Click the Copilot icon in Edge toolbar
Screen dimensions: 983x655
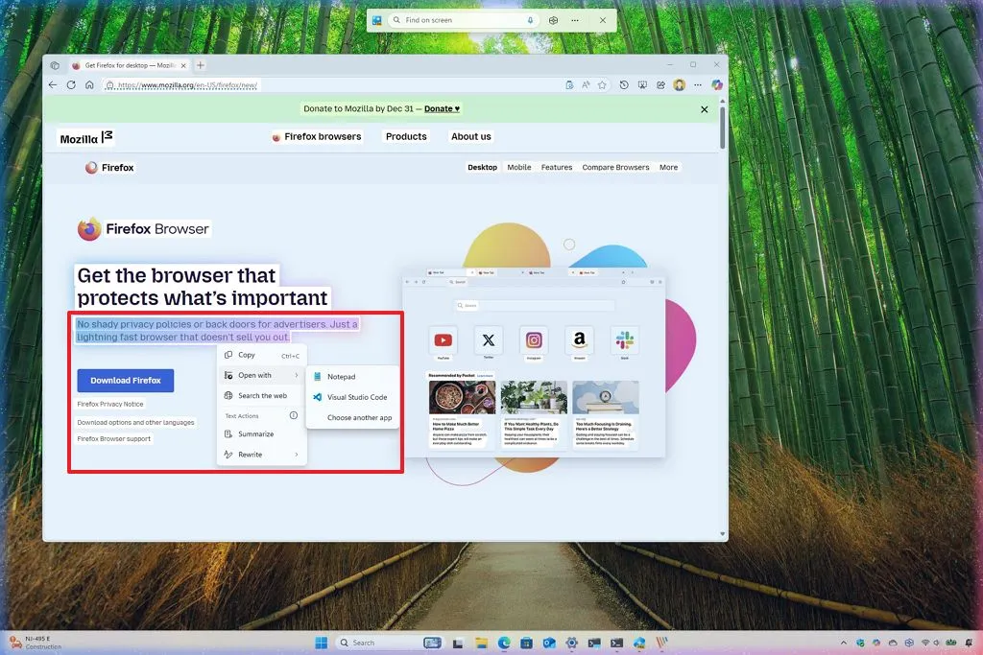(x=716, y=84)
